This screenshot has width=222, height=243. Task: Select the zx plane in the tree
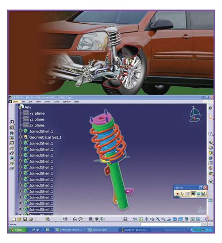click(37, 125)
